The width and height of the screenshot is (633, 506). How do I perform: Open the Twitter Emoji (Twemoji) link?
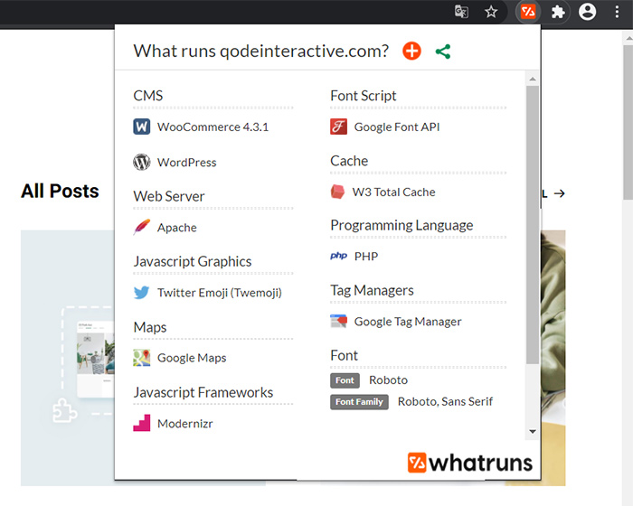(220, 293)
